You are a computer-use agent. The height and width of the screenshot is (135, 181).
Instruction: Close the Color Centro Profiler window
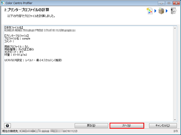pyautogui.click(x=176, y=3)
